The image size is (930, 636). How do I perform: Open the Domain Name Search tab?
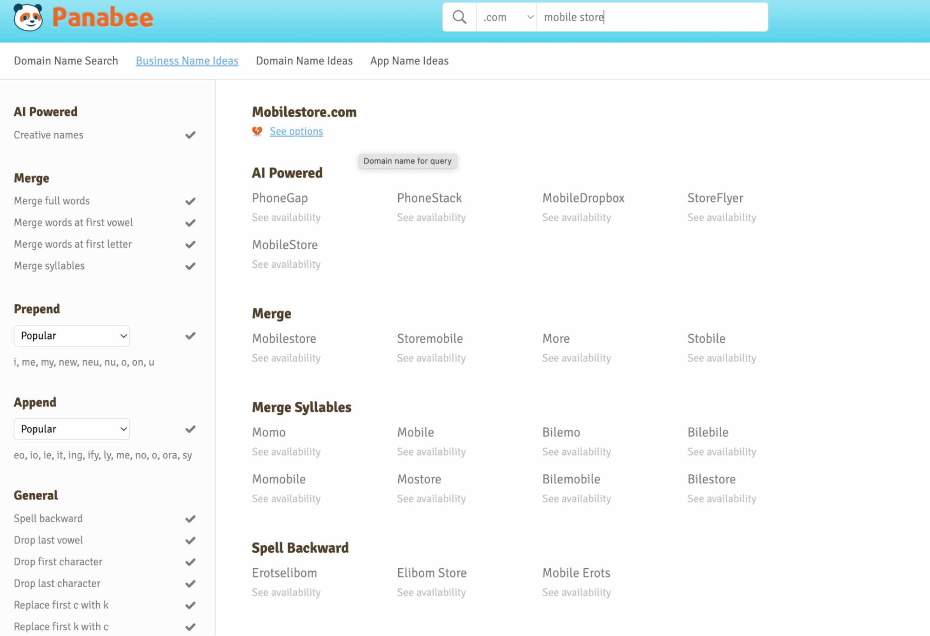click(x=66, y=61)
